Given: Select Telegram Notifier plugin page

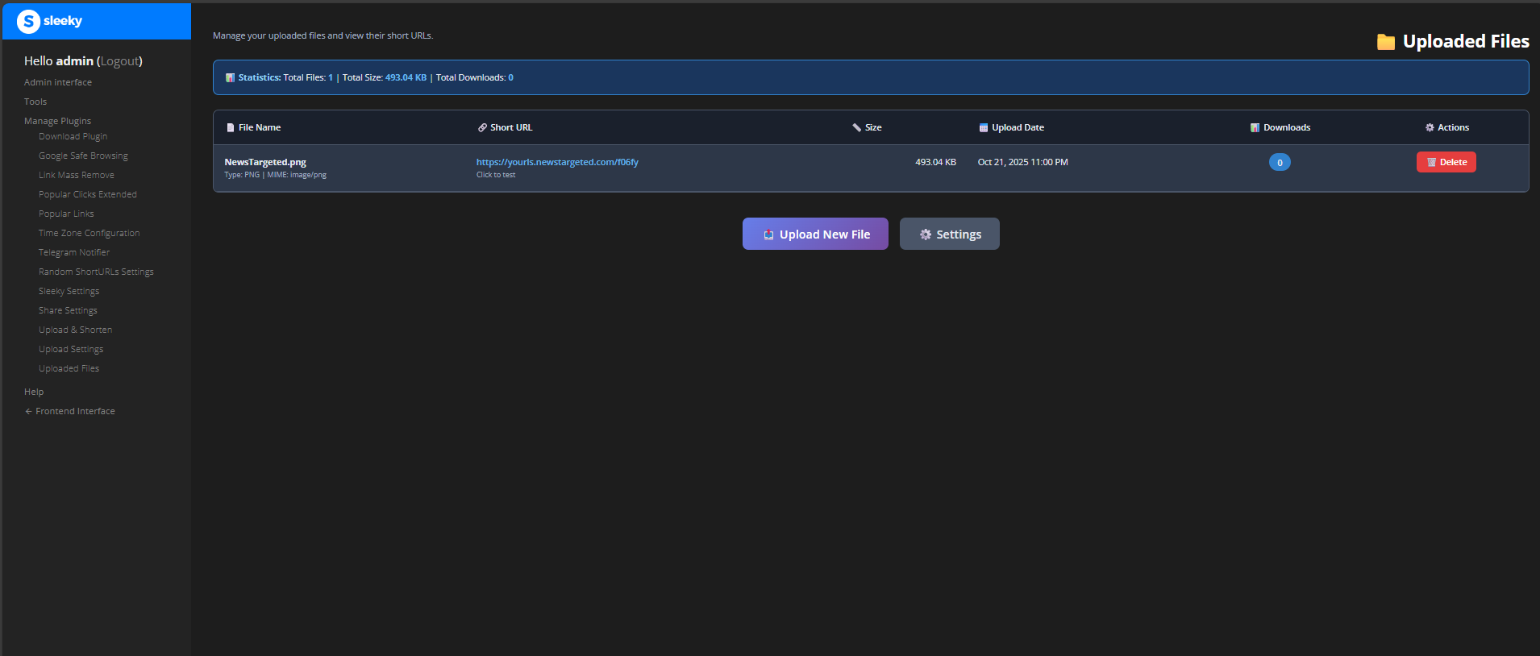Looking at the screenshot, I should [74, 252].
